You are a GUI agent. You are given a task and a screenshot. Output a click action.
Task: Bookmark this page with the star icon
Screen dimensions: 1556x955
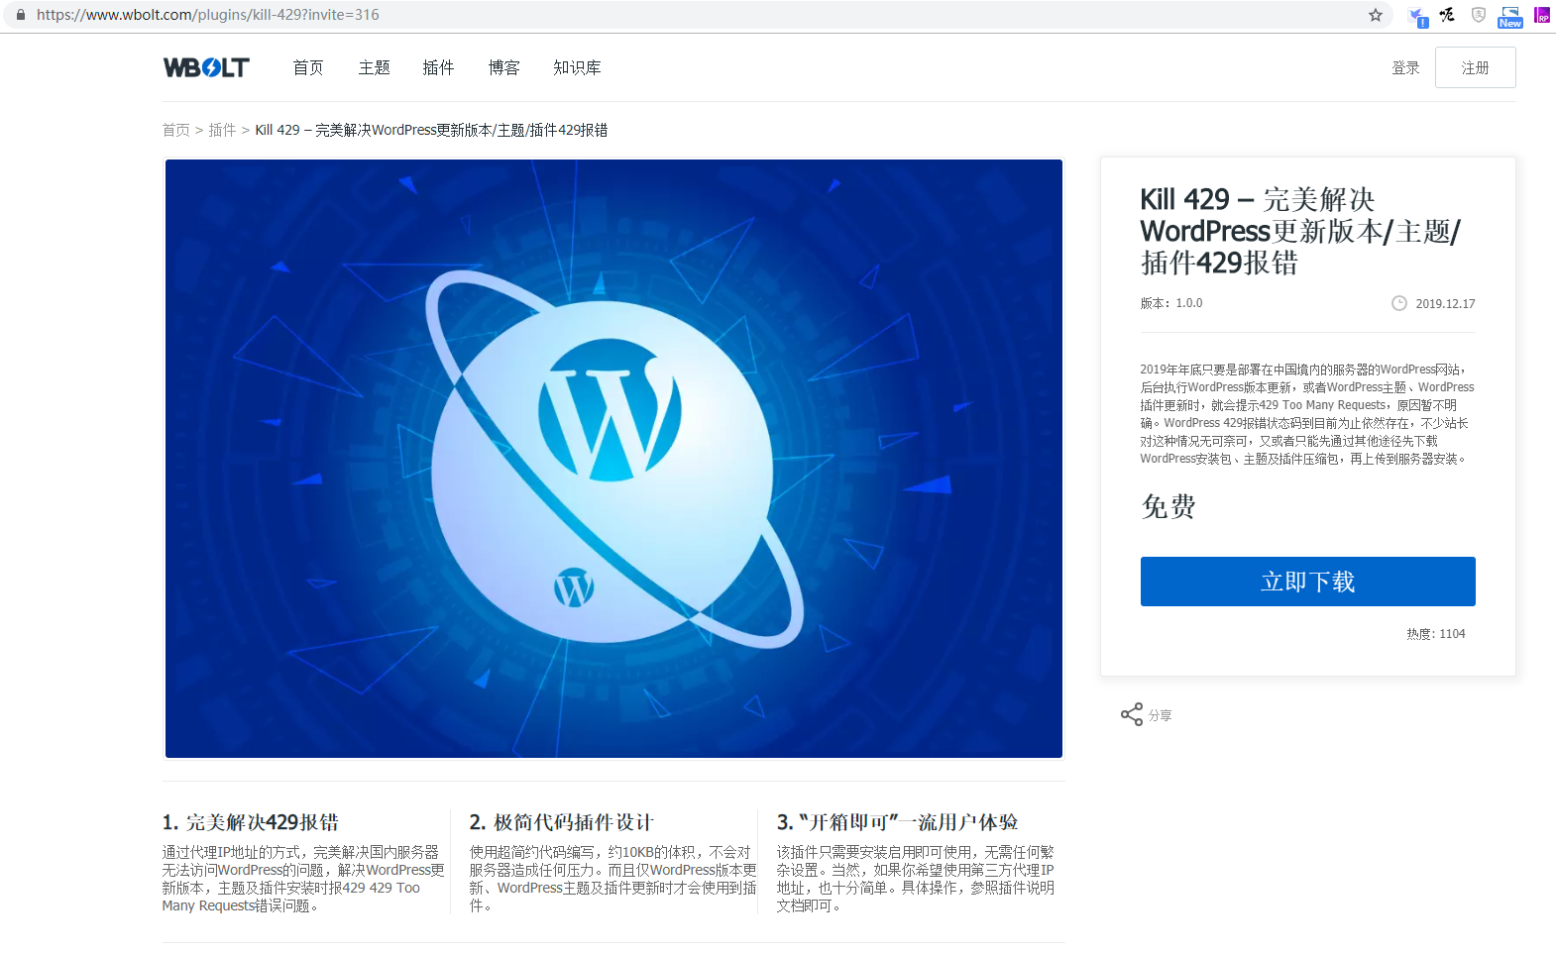point(1376,15)
